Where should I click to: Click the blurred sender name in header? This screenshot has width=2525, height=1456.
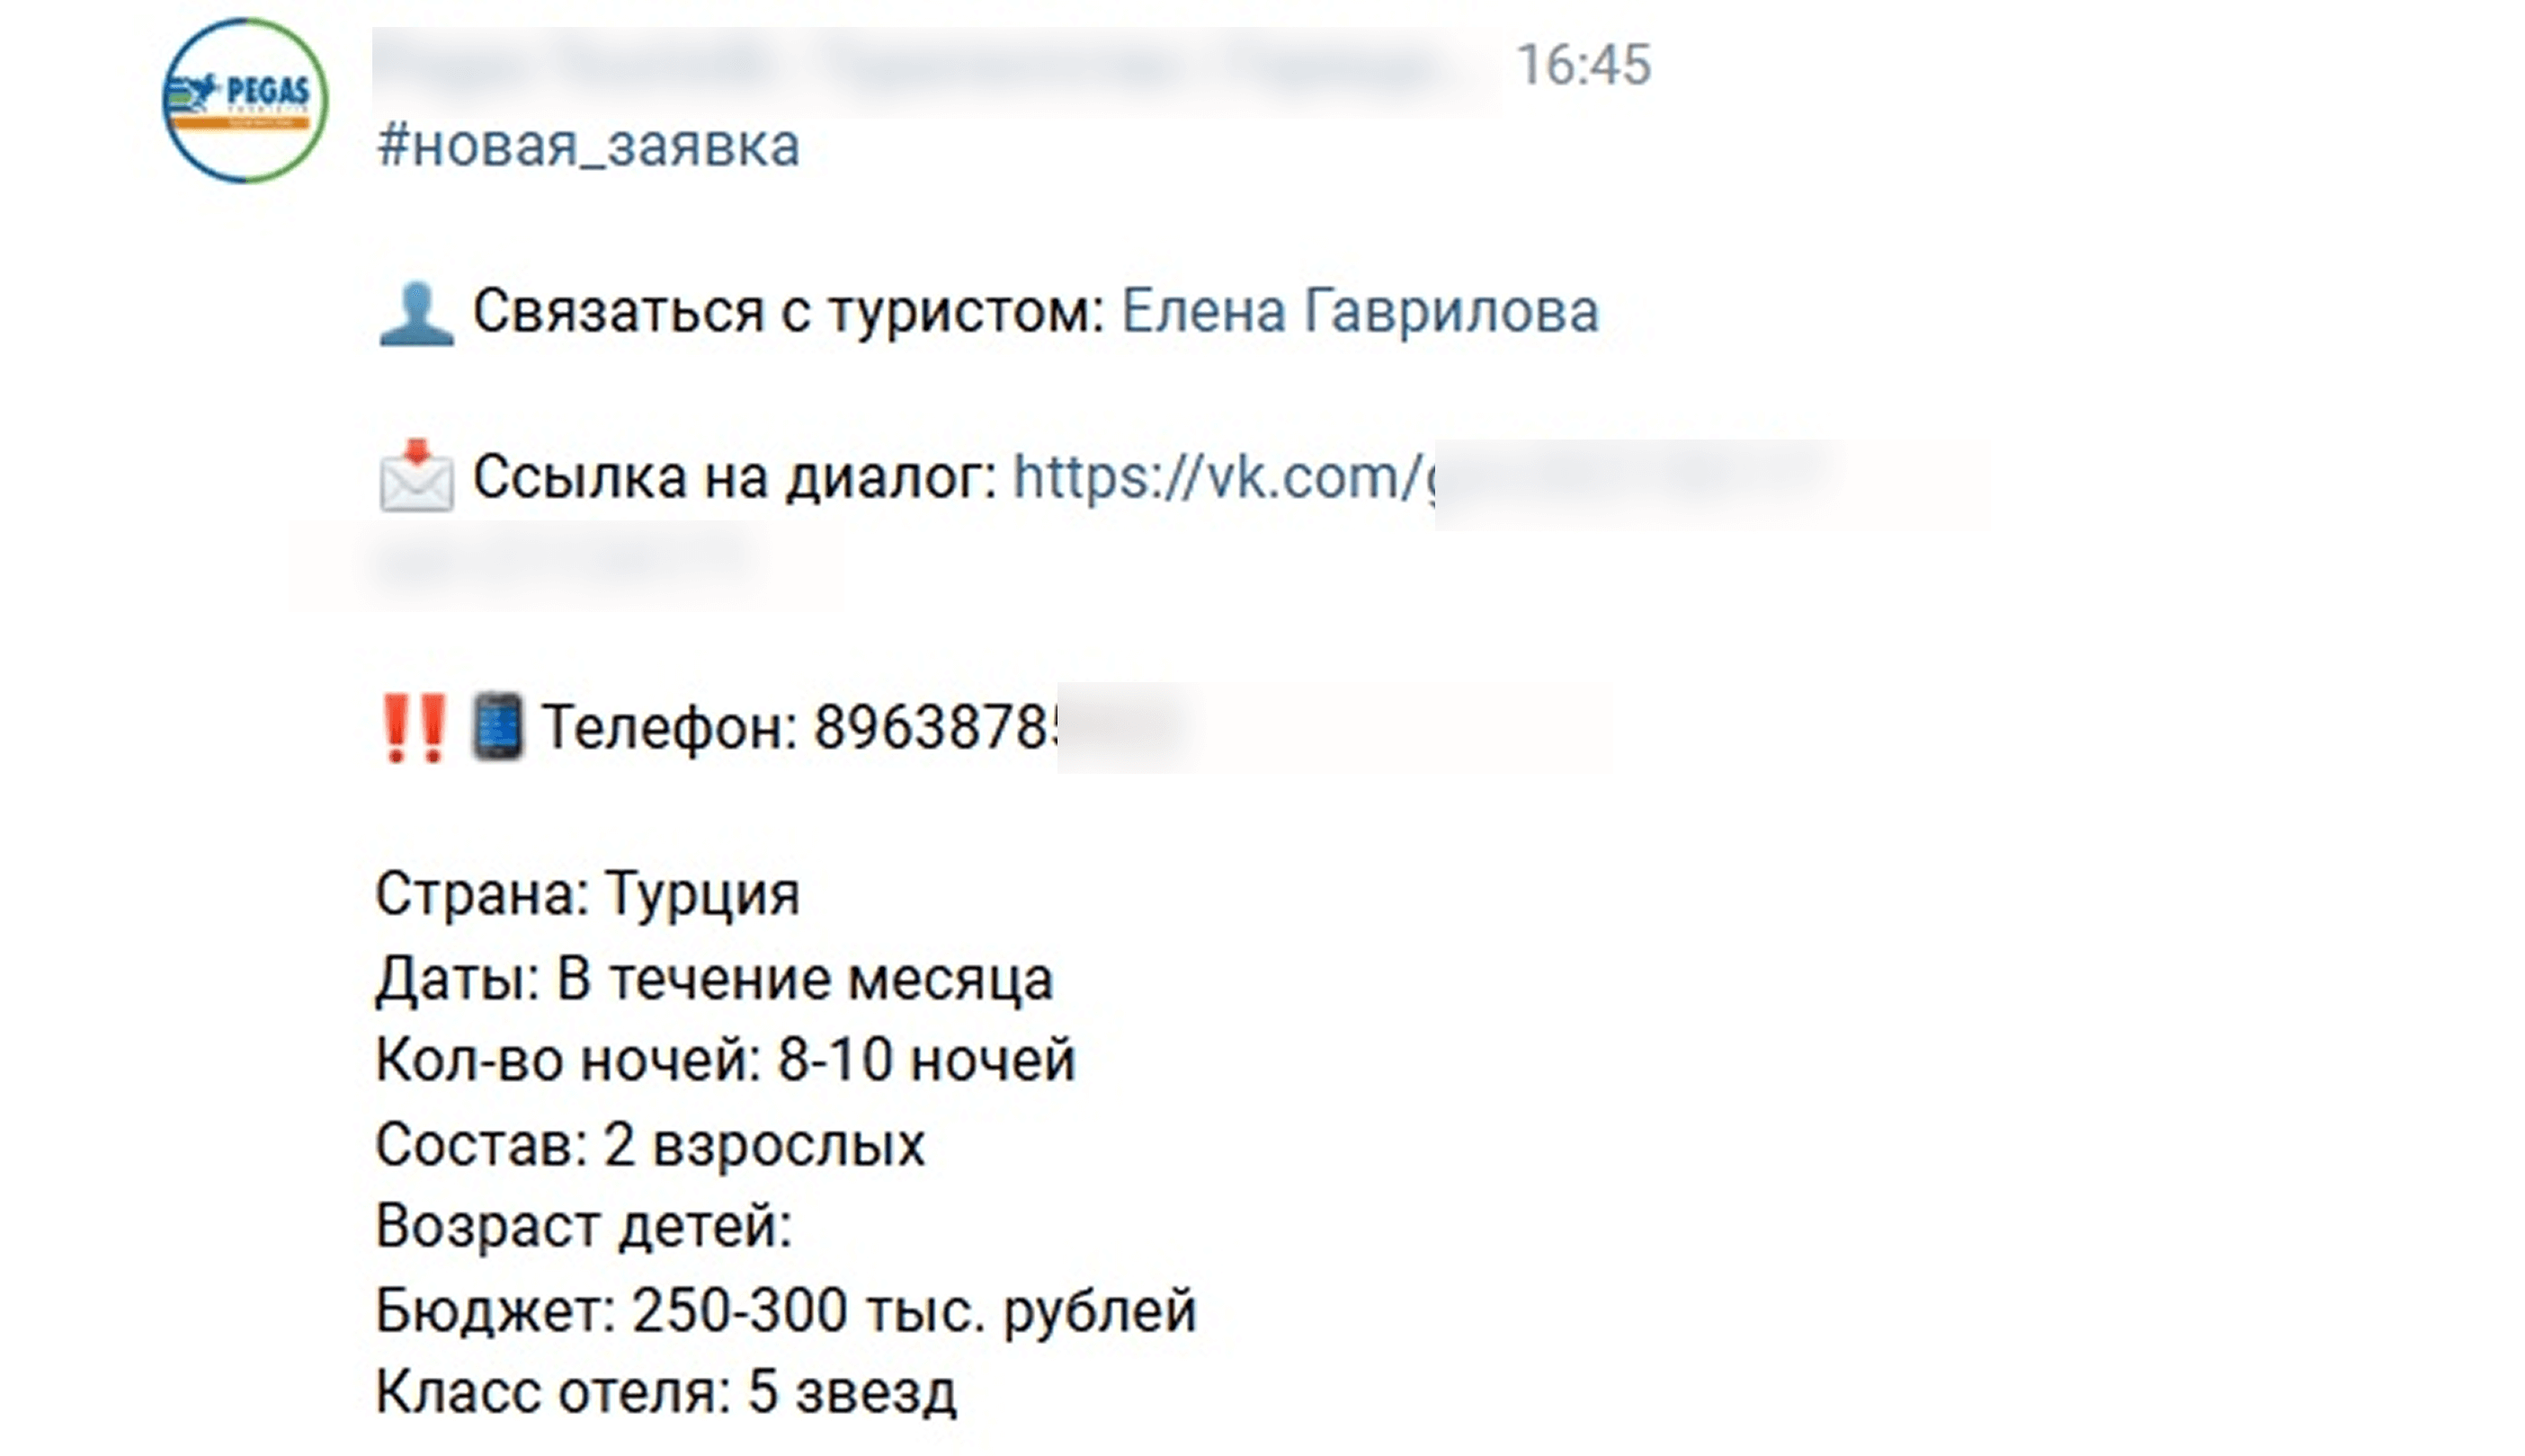coord(935,67)
